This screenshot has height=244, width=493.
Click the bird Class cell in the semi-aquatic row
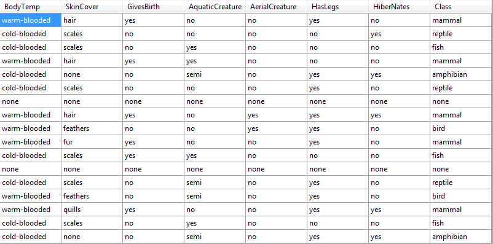[461, 196]
